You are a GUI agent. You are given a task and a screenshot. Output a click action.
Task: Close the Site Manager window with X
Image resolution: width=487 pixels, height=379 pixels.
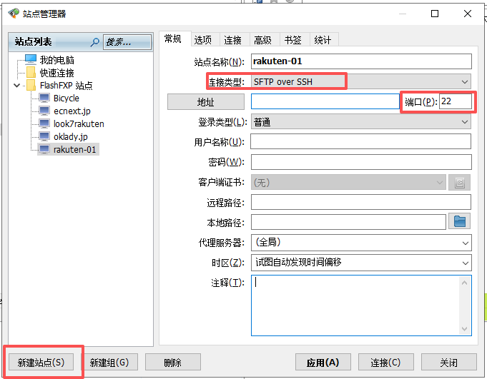click(468, 14)
